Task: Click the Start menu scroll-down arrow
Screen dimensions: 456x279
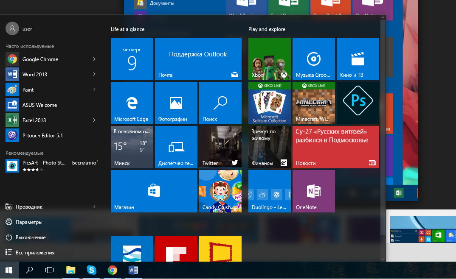Action: (383, 259)
